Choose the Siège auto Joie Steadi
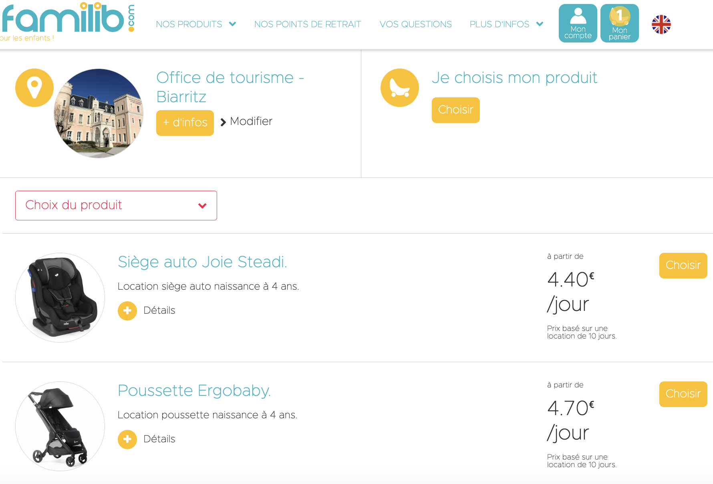This screenshot has width=713, height=484. [683, 266]
